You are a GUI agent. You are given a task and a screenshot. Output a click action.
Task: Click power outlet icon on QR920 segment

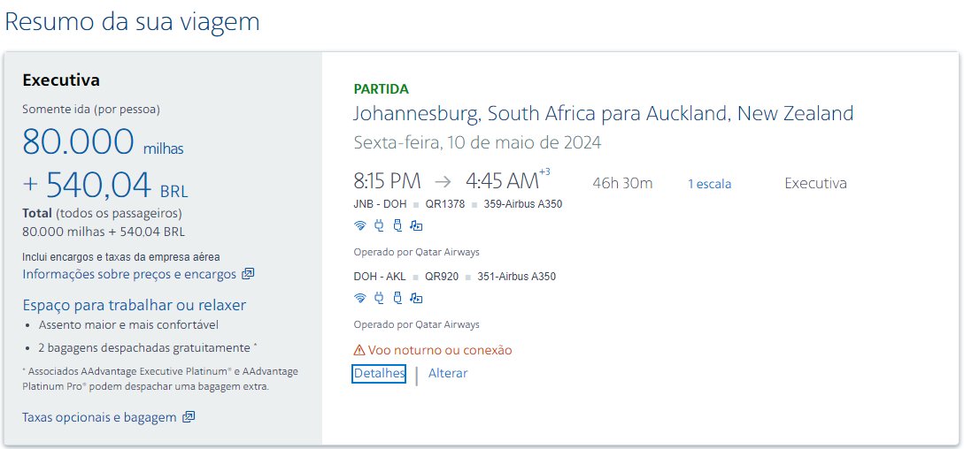[x=379, y=298]
